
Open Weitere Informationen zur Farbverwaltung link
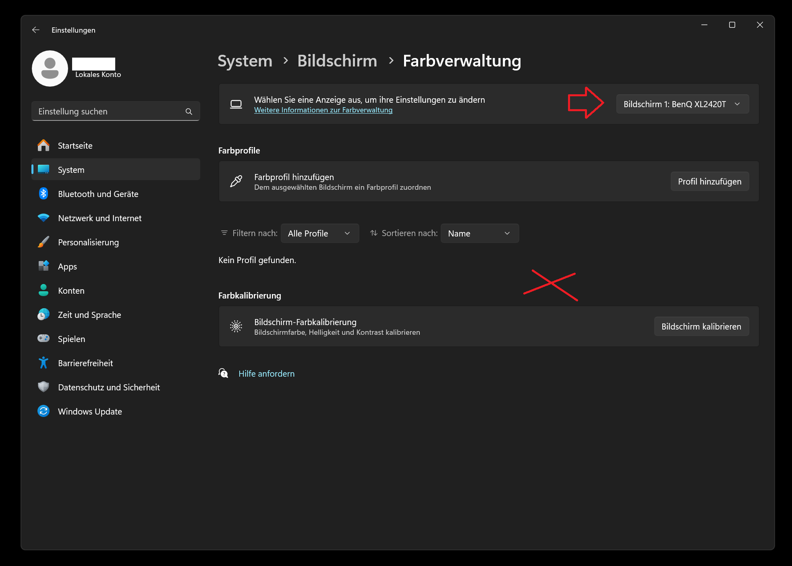tap(323, 110)
